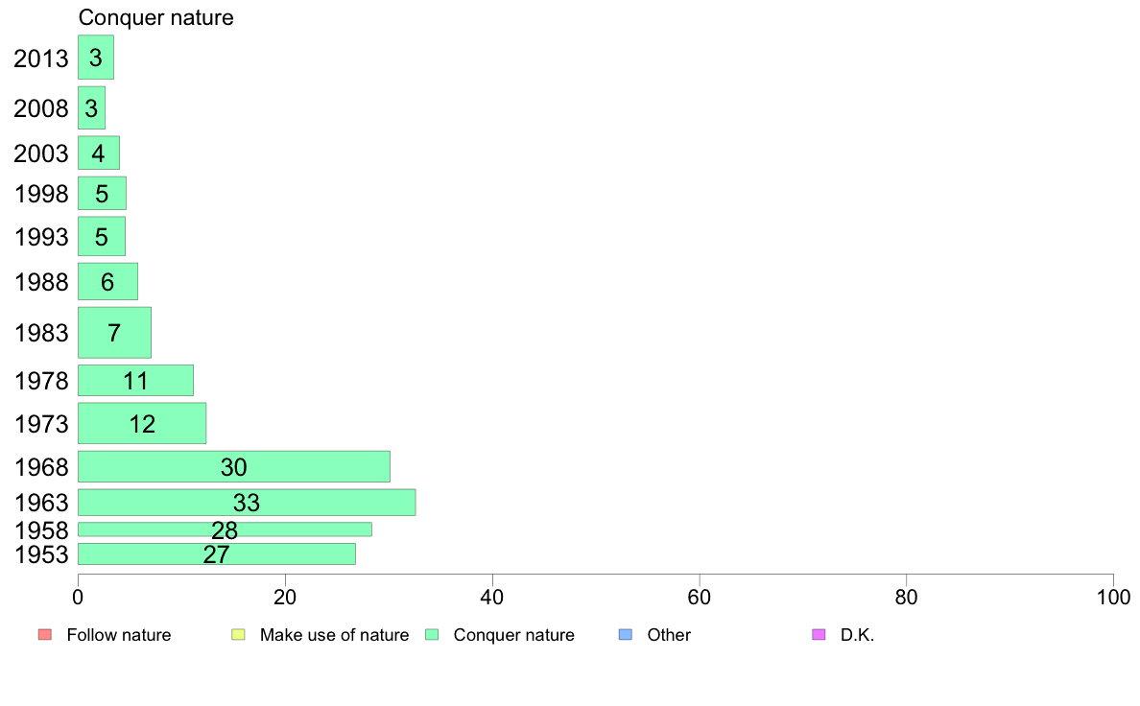Select the 2013 bar labeled 3
This screenshot has width=1140, height=706.
pyautogui.click(x=95, y=58)
